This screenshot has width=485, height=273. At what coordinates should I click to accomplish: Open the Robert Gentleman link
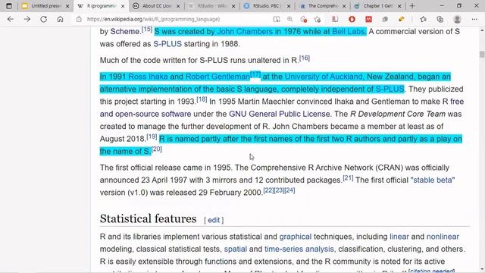(x=217, y=77)
